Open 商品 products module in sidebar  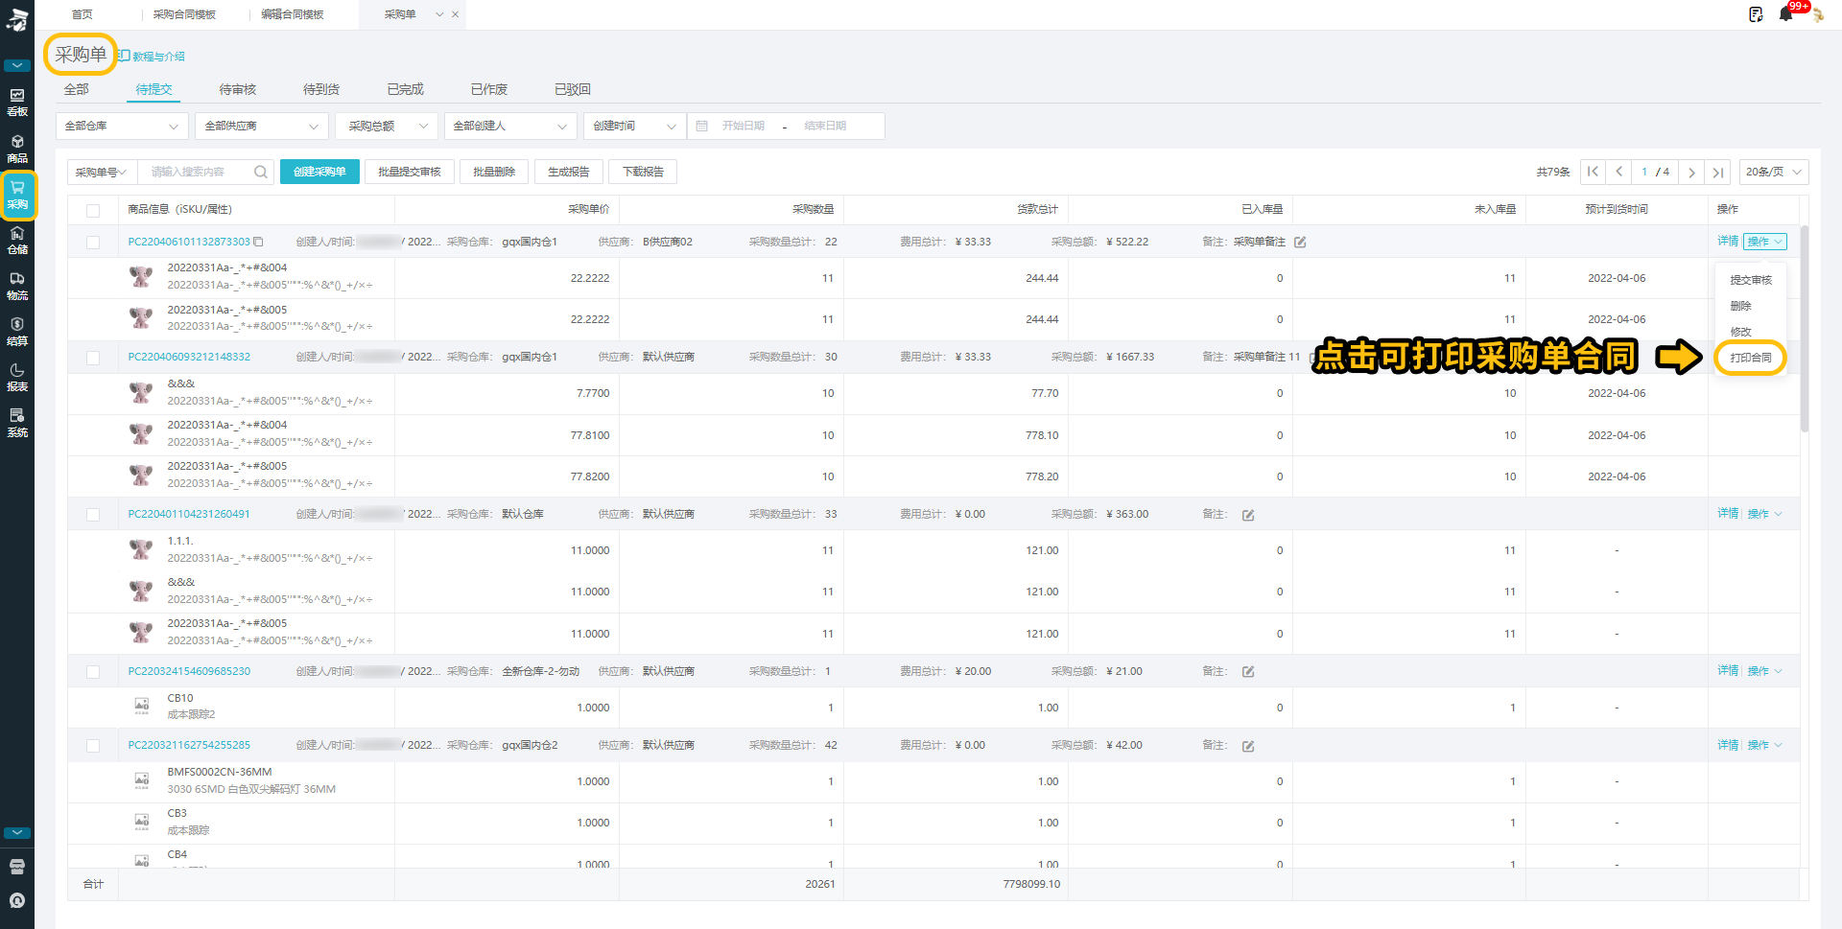pyautogui.click(x=17, y=149)
